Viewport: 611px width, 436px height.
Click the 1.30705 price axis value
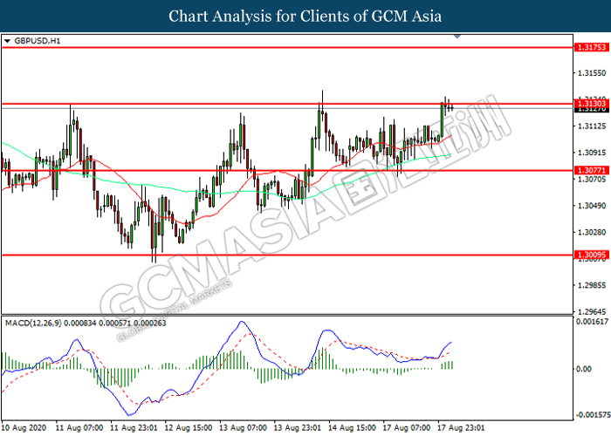coord(592,179)
